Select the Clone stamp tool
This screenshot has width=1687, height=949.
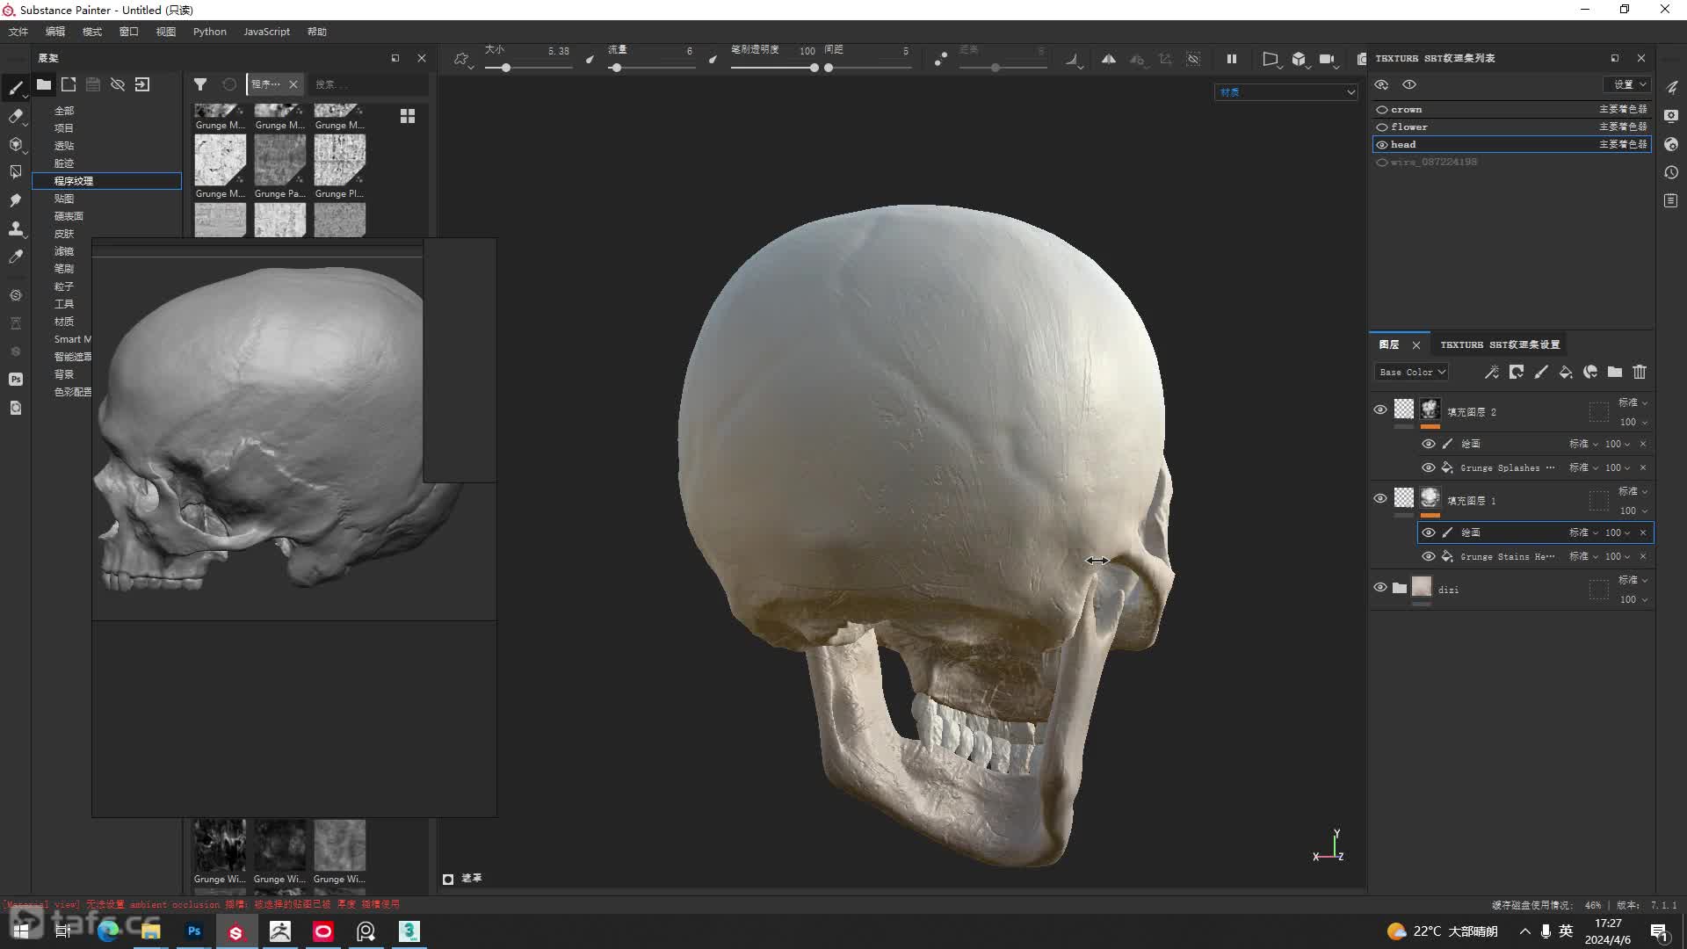point(16,228)
